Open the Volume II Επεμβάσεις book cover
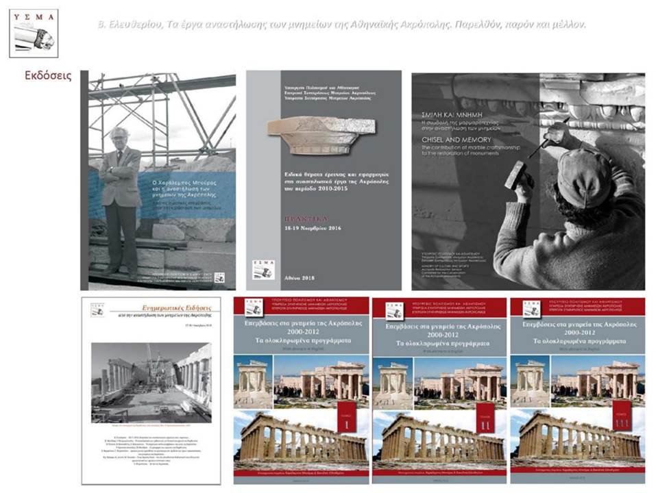658x493 pixels. tap(439, 391)
